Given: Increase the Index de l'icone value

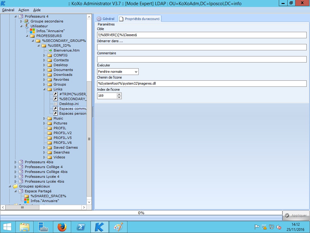Looking at the screenshot, I should point(119,94).
